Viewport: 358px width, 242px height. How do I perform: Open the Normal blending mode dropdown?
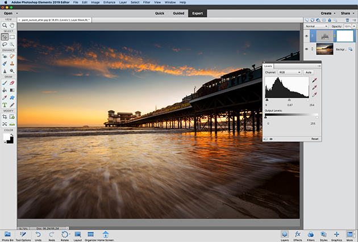[316, 26]
